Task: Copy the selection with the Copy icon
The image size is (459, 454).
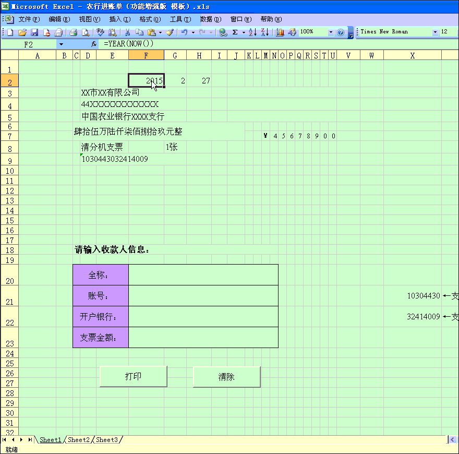Action: 140,32
